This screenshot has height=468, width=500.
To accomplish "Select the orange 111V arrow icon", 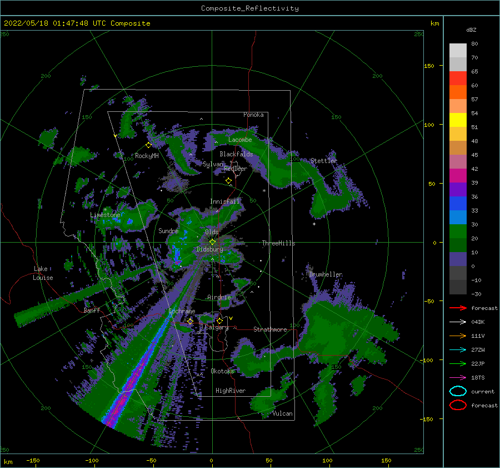I will [x=458, y=336].
